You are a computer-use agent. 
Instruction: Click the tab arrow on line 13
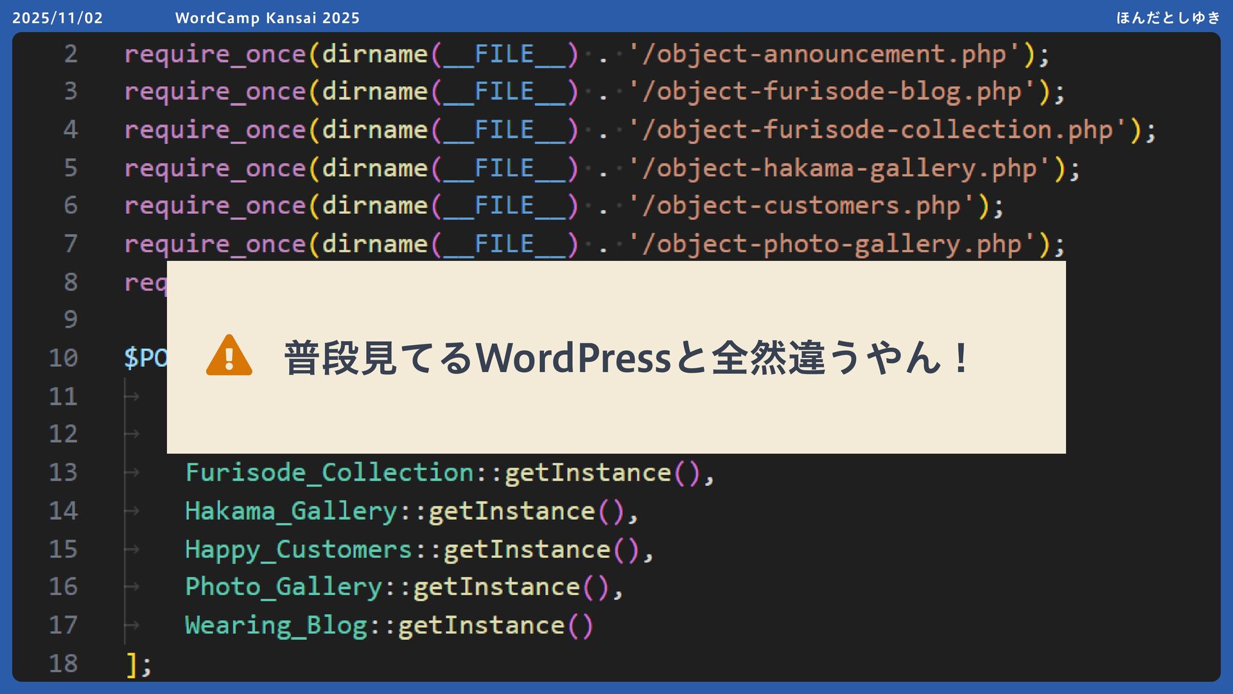point(132,473)
